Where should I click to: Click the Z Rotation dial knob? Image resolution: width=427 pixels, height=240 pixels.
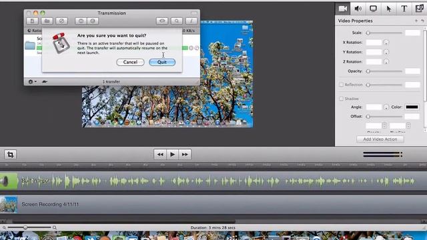[386, 62]
